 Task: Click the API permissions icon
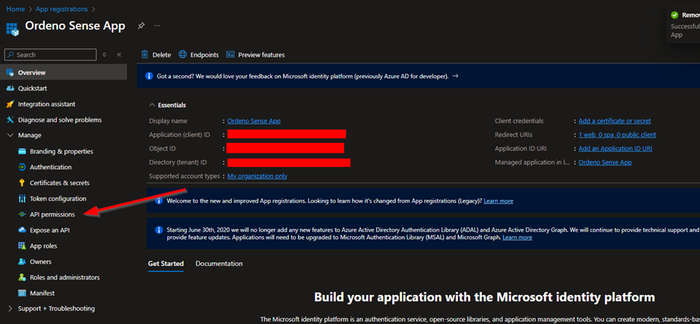22,215
